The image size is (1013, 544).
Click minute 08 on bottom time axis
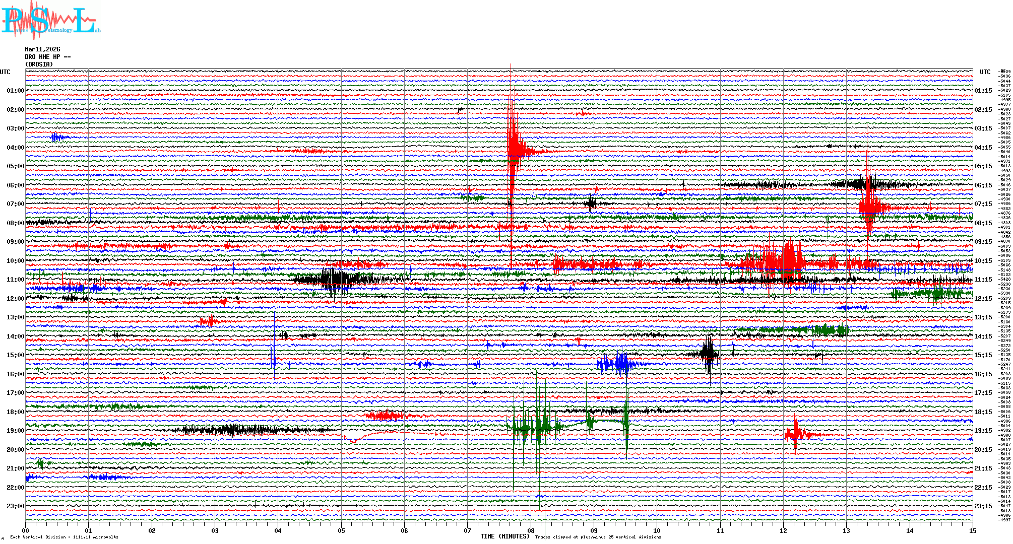tap(531, 530)
